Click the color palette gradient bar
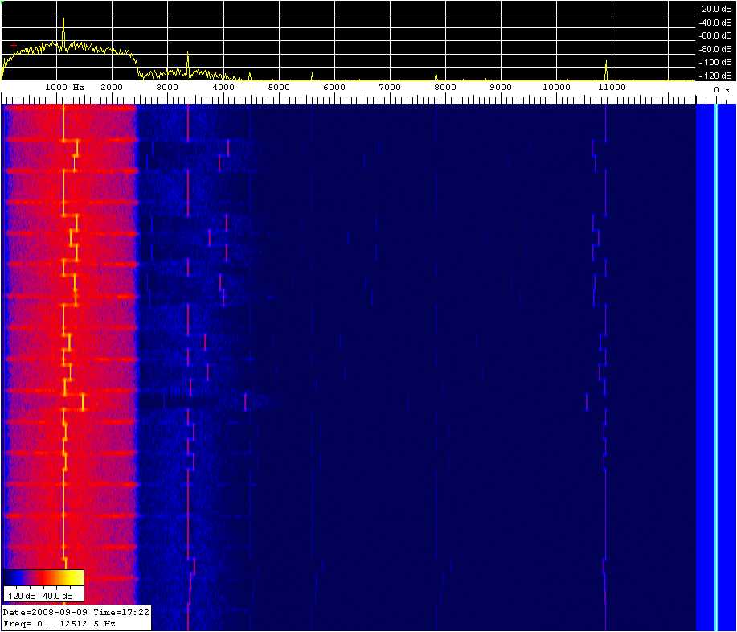 point(43,578)
